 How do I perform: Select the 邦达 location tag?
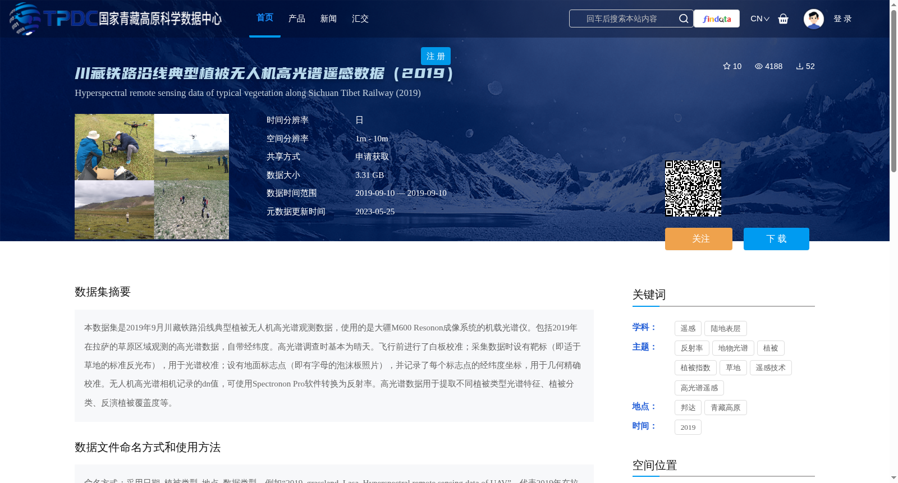(688, 408)
